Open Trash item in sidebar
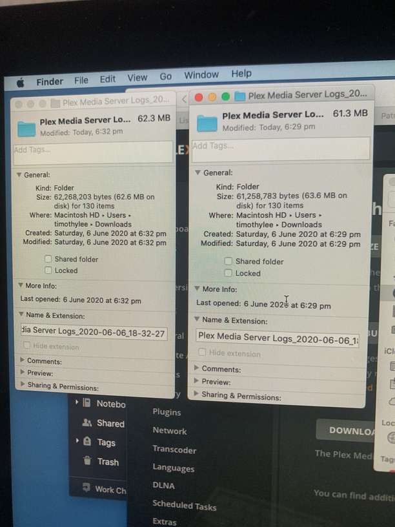This screenshot has height=527, width=395. point(108,462)
